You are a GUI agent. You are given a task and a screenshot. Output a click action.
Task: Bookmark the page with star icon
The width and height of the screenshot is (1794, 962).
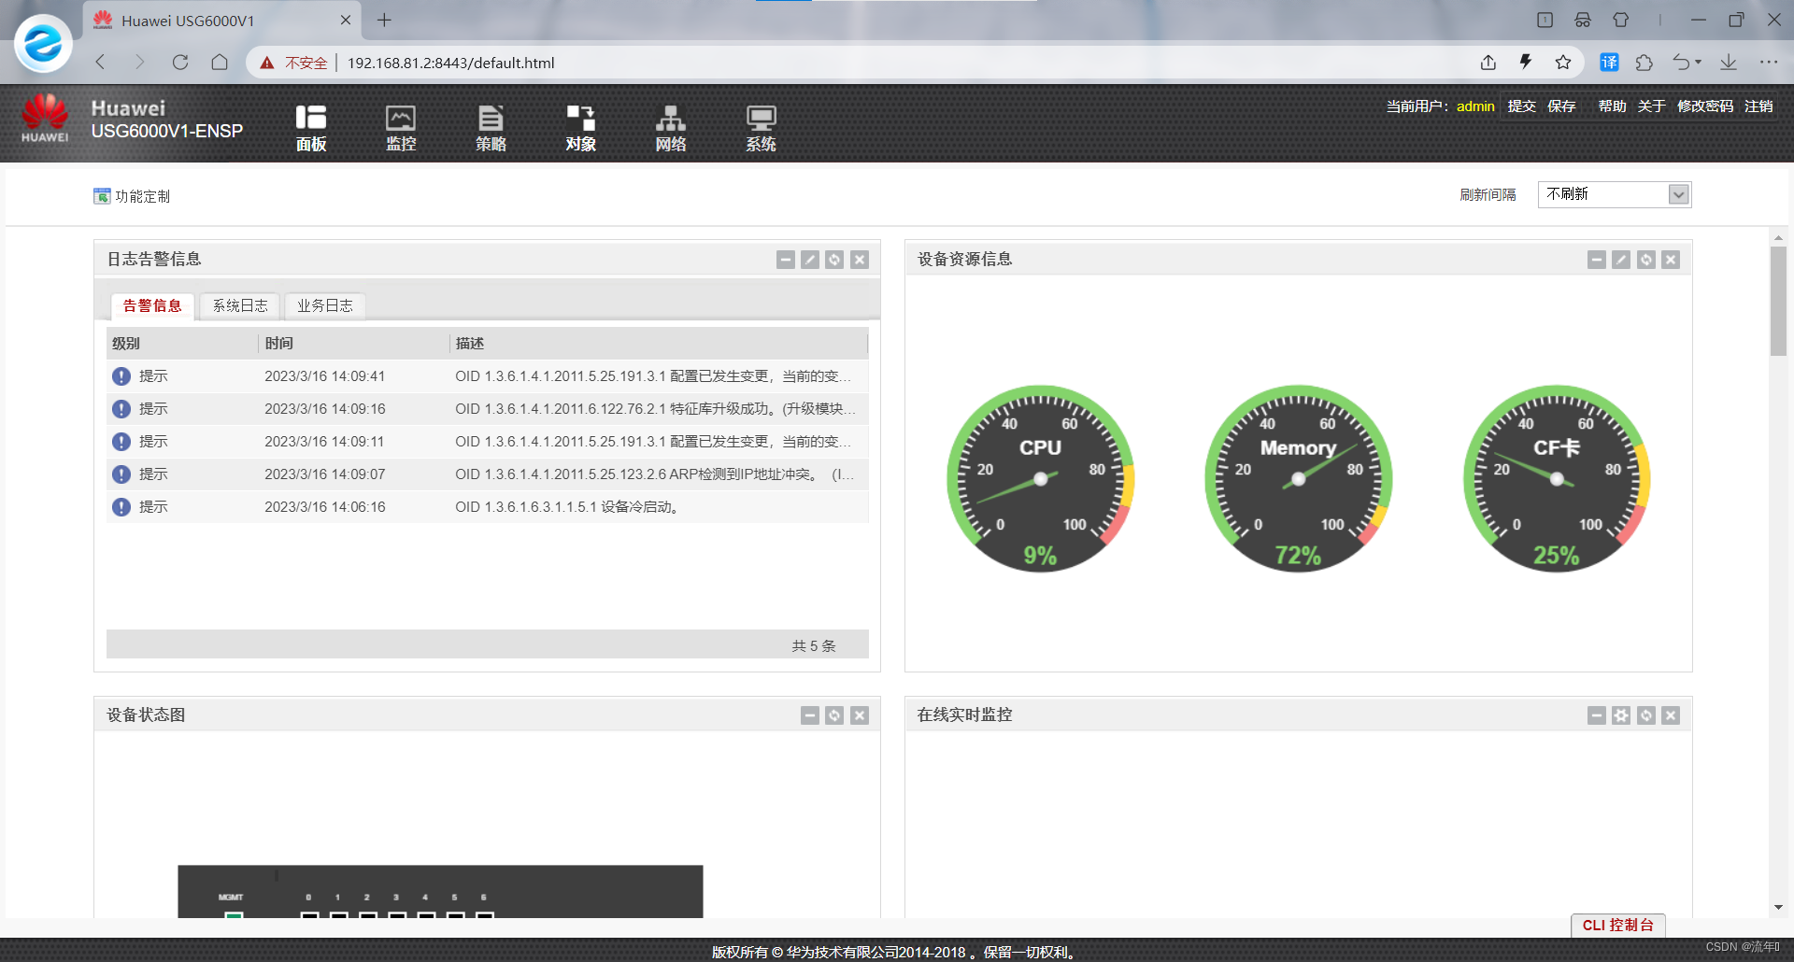[x=1563, y=63]
